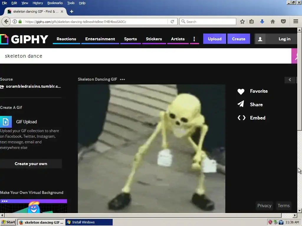
Task: Open the Bookmarks menu
Action: [x=55, y=3]
